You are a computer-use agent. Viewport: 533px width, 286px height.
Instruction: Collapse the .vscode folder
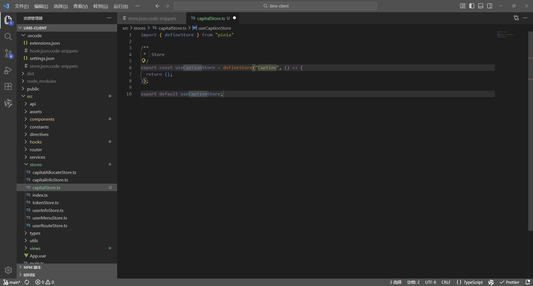(x=67, y=36)
